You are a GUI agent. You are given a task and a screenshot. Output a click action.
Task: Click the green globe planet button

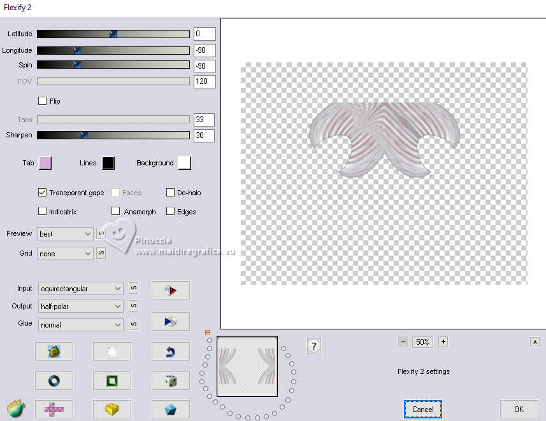click(x=54, y=352)
